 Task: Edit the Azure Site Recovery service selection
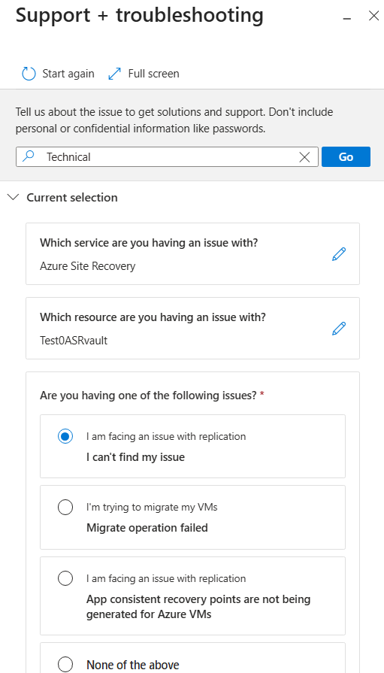pos(338,254)
